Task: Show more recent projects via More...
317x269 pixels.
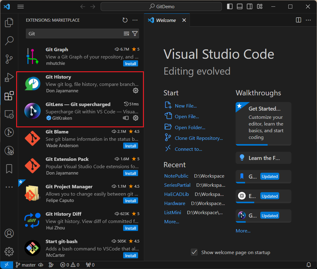Action: tap(172, 222)
